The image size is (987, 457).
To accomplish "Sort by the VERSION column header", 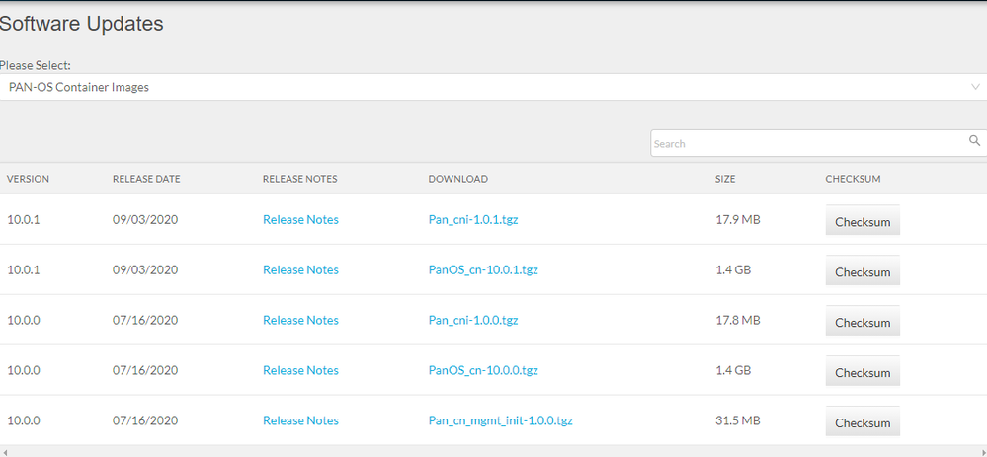I will coord(28,179).
